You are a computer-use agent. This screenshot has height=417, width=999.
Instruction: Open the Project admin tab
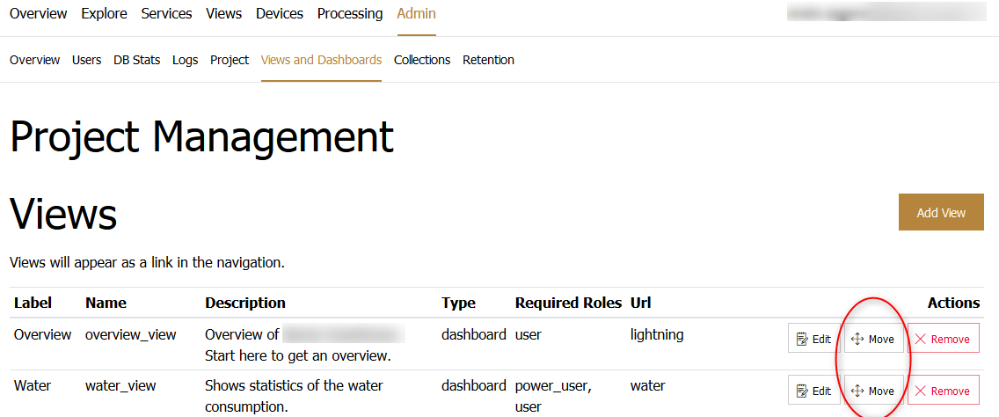pos(230,60)
